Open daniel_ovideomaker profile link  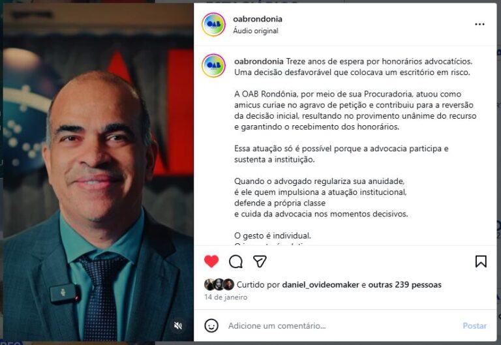coord(320,284)
